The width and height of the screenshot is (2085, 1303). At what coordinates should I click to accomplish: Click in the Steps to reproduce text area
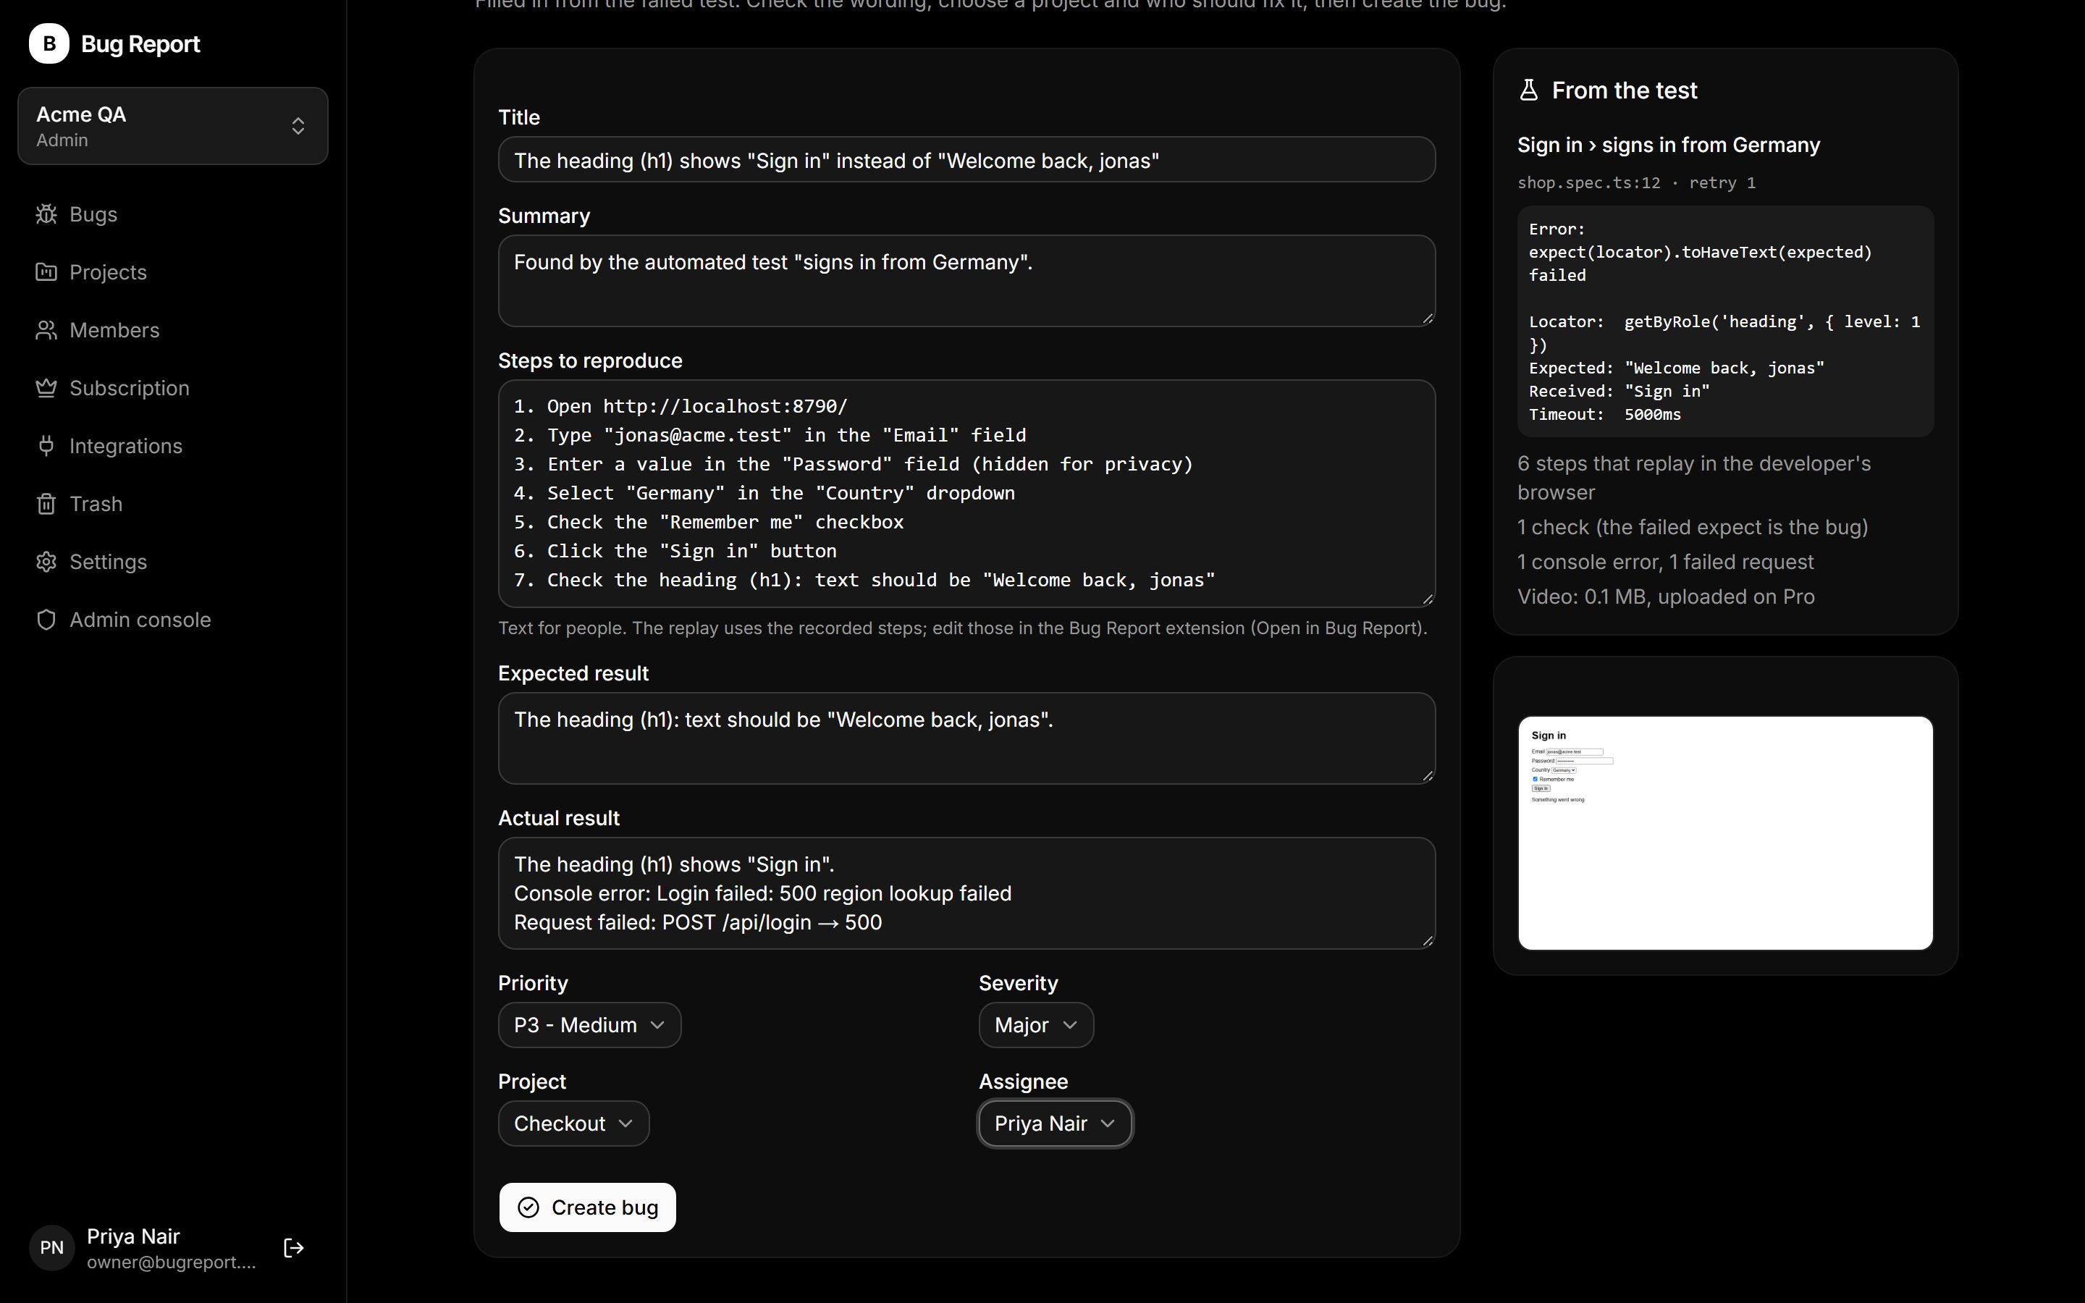(966, 494)
